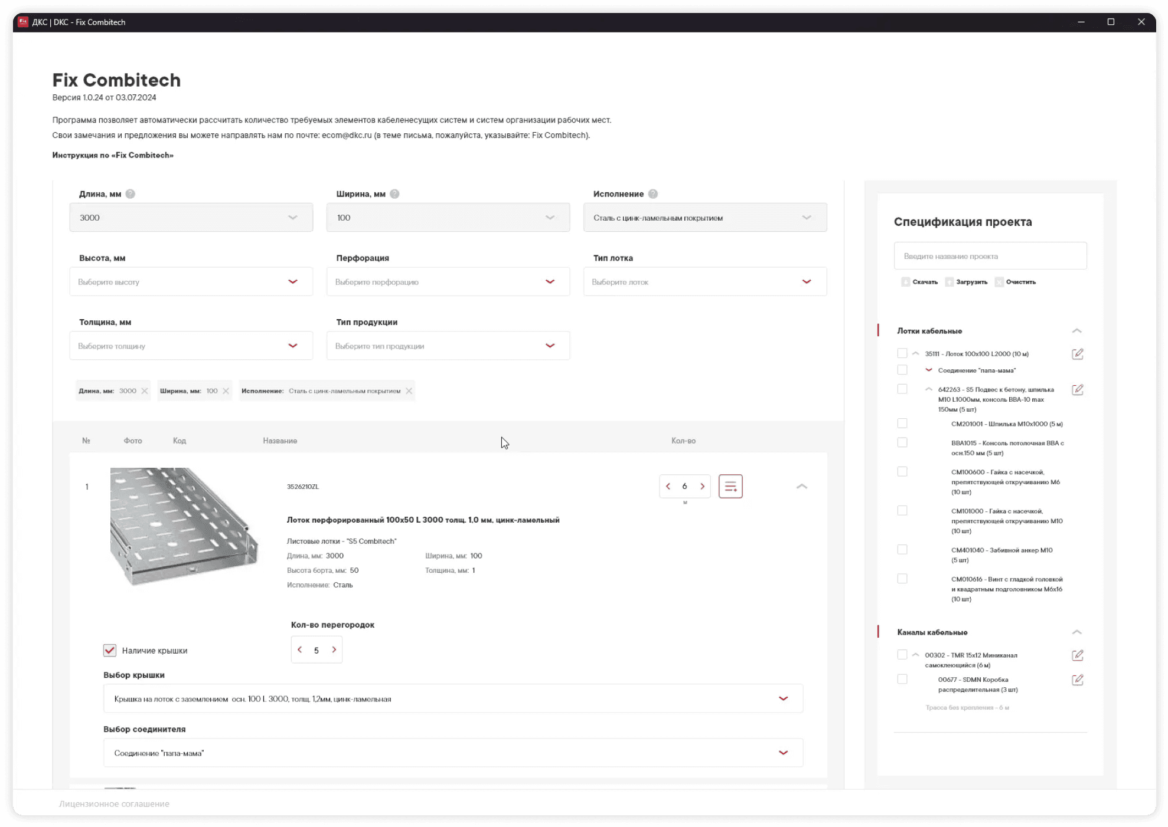This screenshot has height=827, width=1168.
Task: Open the Выбор соединителя dropdown
Action: pyautogui.click(x=453, y=753)
